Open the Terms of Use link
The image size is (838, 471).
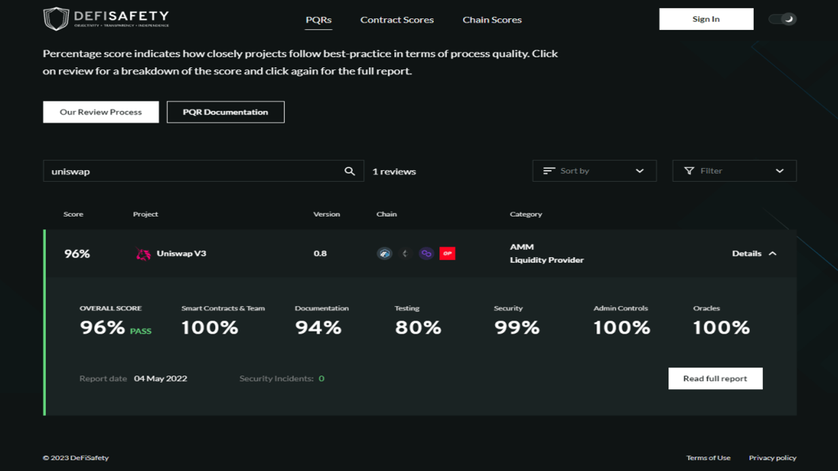click(x=708, y=458)
